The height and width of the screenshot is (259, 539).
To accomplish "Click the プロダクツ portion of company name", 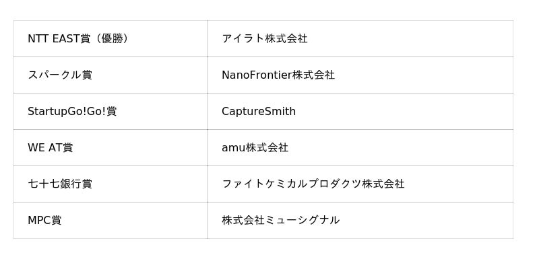I will (335, 184).
